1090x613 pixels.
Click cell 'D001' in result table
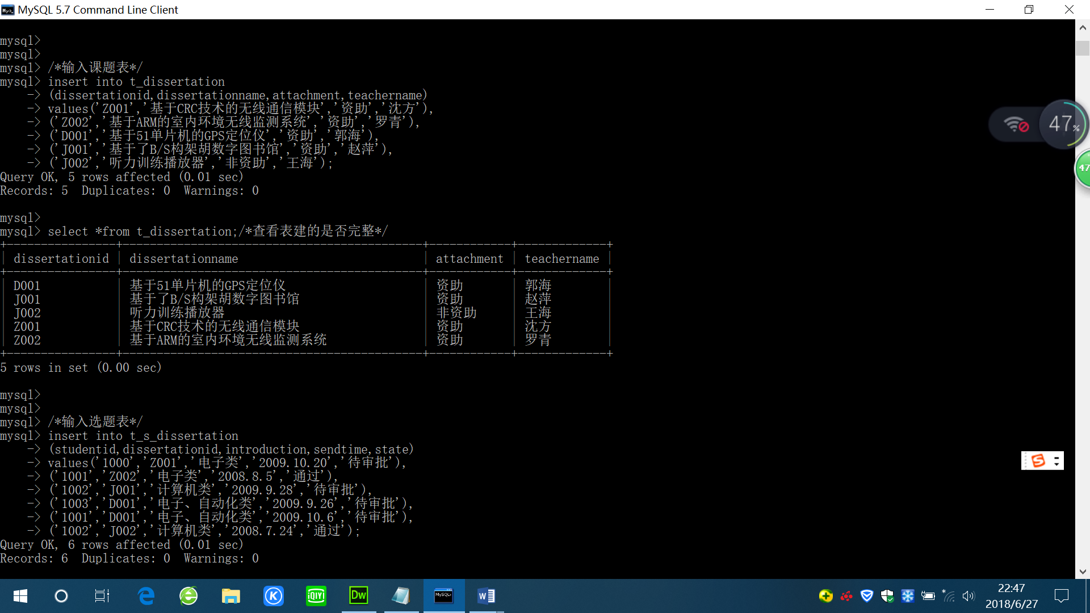pos(27,286)
